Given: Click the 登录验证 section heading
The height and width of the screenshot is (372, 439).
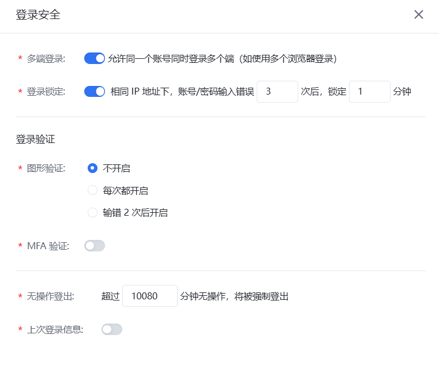Looking at the screenshot, I should pyautogui.click(x=36, y=139).
